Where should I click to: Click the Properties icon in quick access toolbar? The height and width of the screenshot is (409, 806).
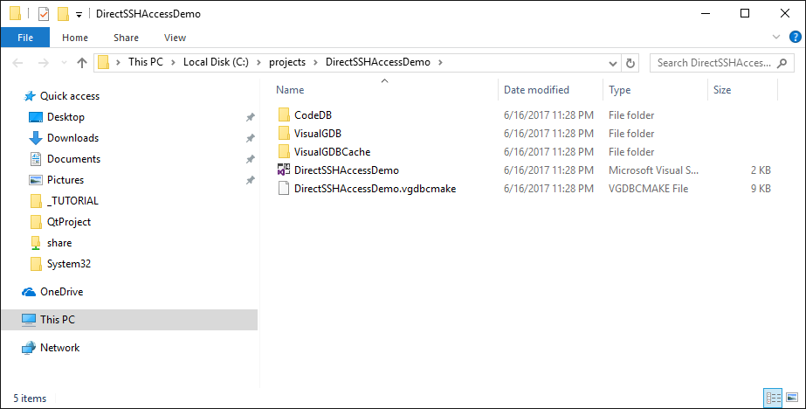coord(44,14)
